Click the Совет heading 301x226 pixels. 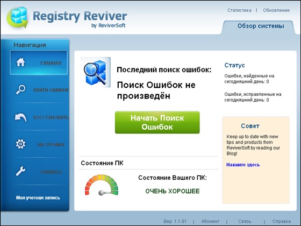pos(250,126)
